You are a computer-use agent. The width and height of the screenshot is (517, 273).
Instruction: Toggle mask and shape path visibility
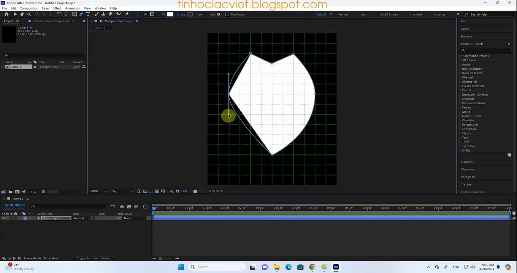151,191
